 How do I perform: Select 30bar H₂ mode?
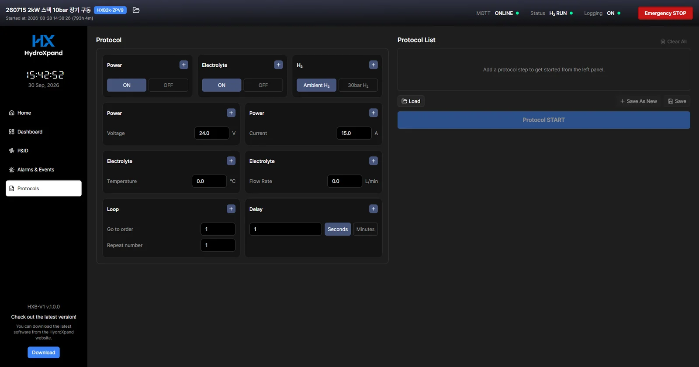(358, 85)
